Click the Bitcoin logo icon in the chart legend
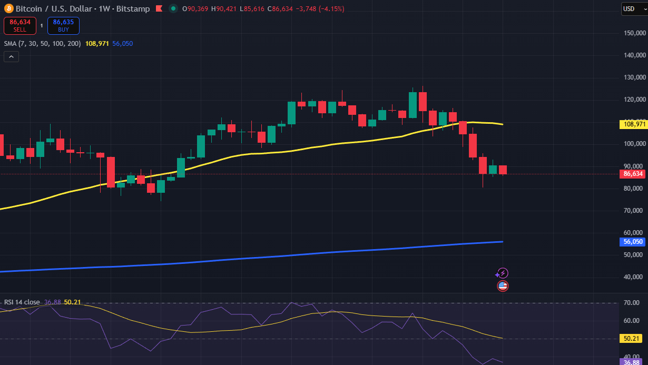Screen dimensions: 648x365 pyautogui.click(x=7, y=8)
